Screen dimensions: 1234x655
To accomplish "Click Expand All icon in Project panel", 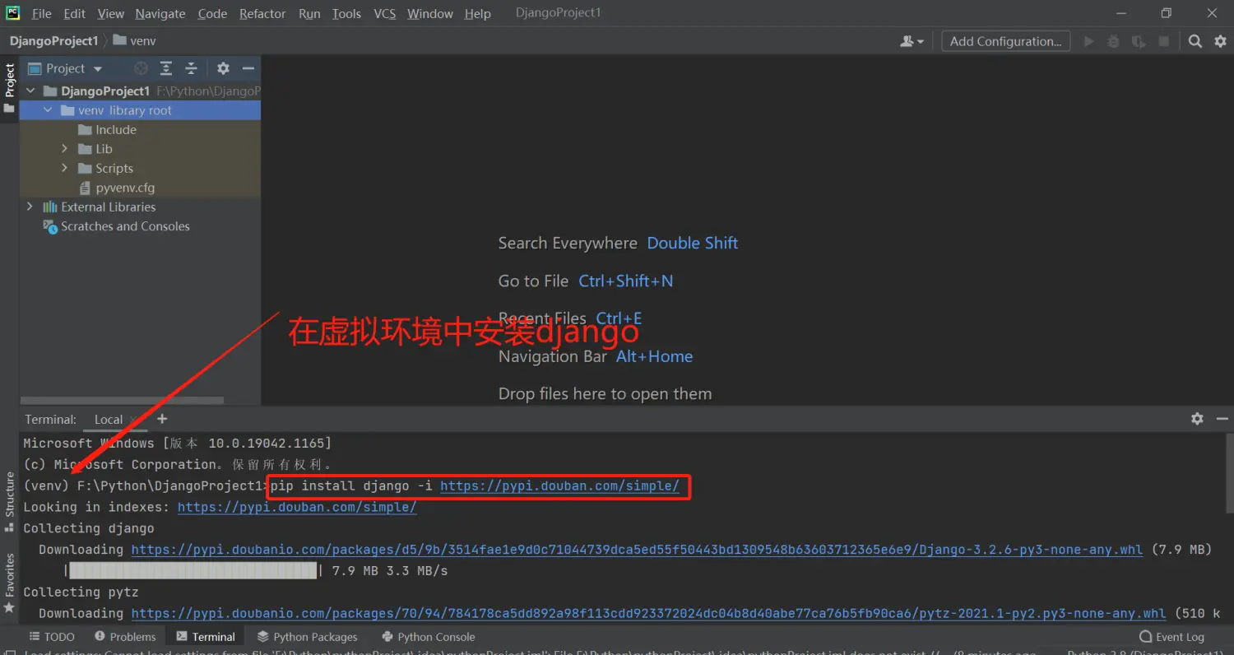I will point(166,68).
